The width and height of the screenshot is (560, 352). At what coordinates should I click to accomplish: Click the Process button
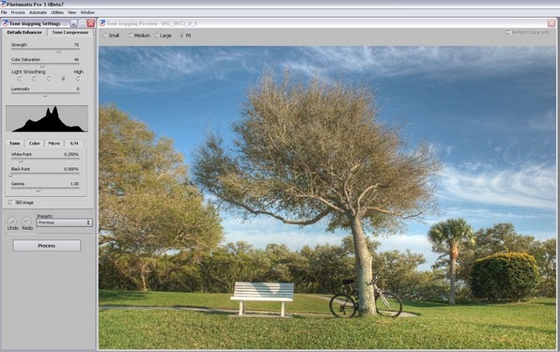tap(47, 246)
